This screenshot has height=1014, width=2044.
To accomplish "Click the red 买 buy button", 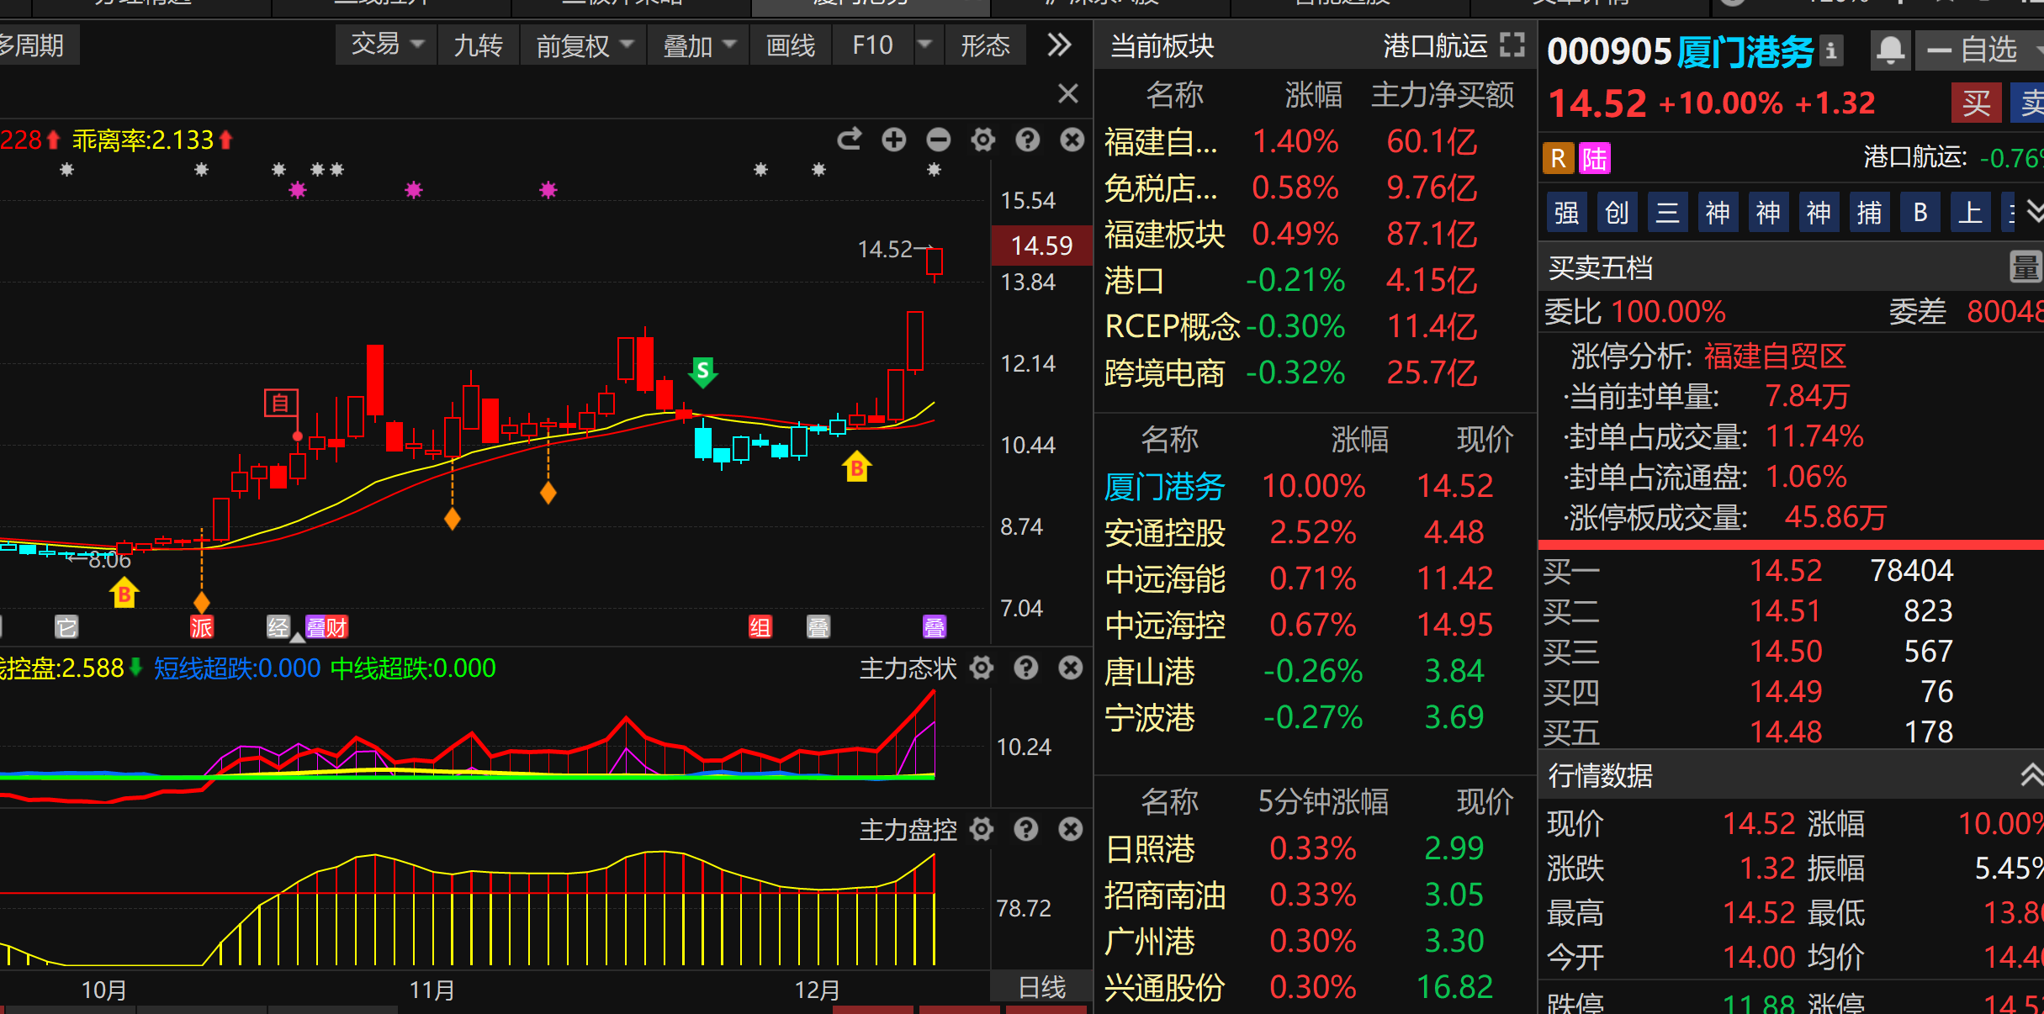I will (x=1975, y=103).
